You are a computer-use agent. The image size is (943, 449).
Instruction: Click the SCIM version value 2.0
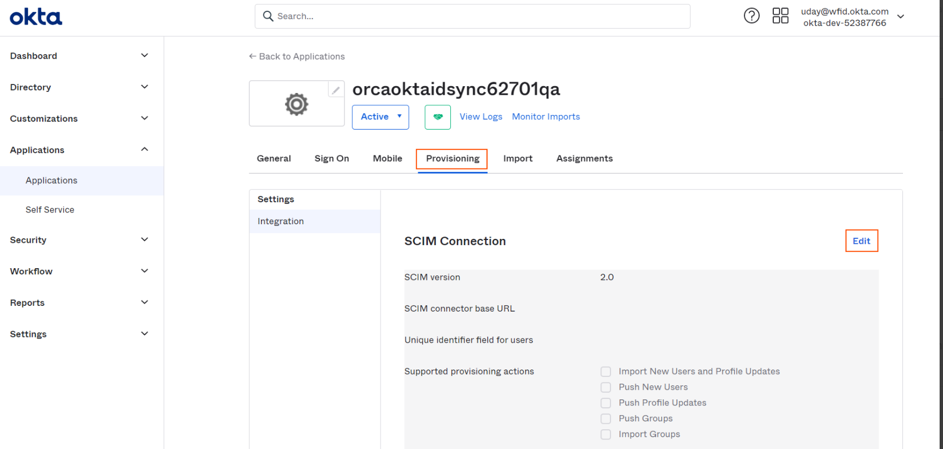[607, 277]
